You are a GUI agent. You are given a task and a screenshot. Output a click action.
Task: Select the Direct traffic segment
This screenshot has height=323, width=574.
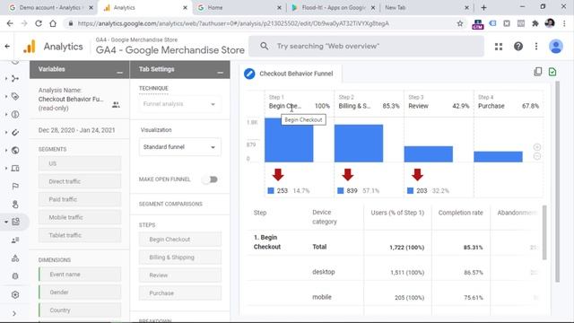(80, 181)
